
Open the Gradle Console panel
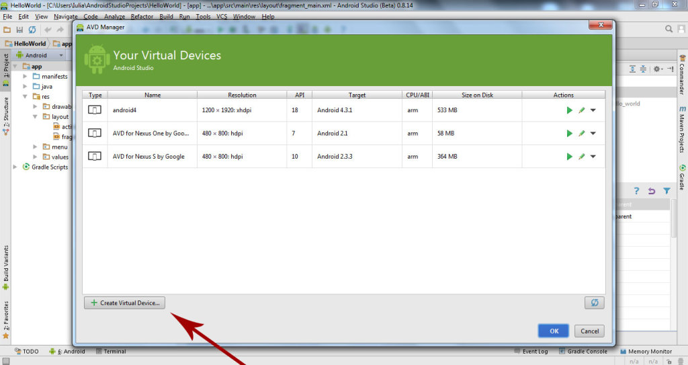(583, 352)
